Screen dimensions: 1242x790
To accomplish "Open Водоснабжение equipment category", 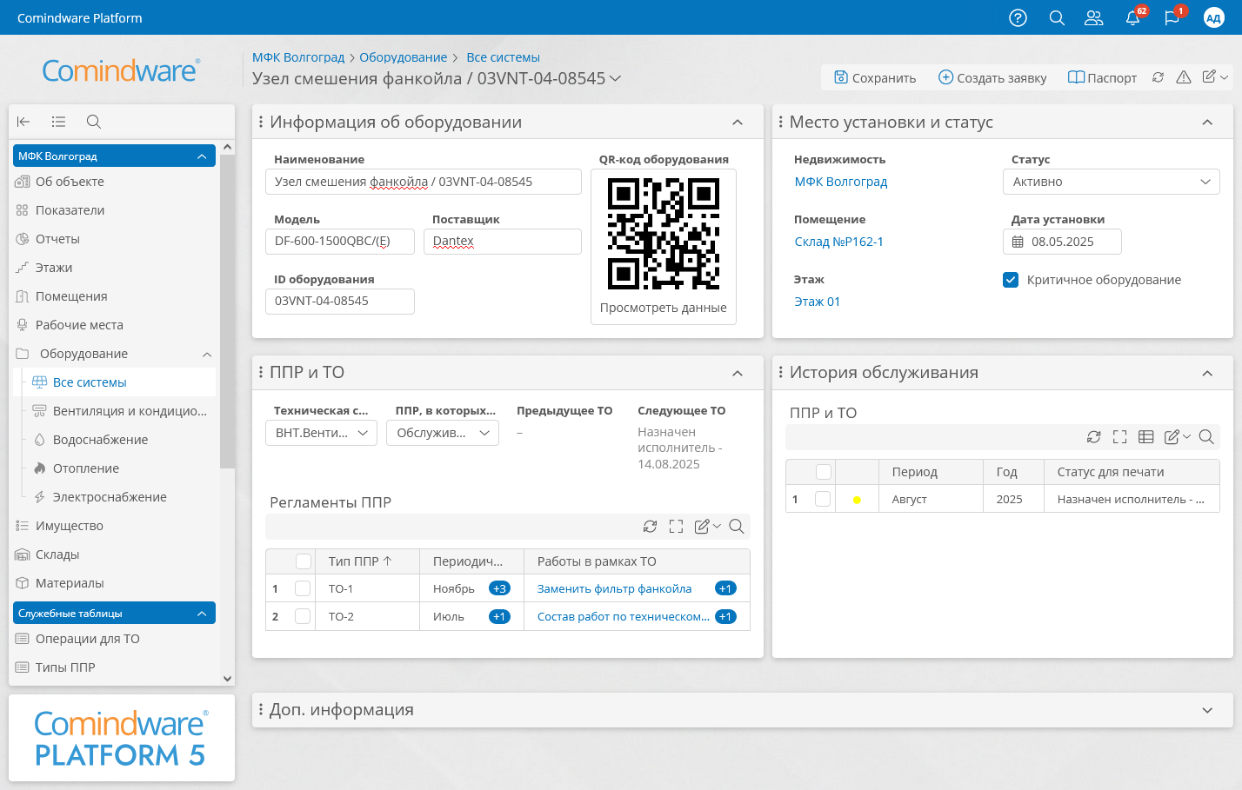I will [100, 440].
